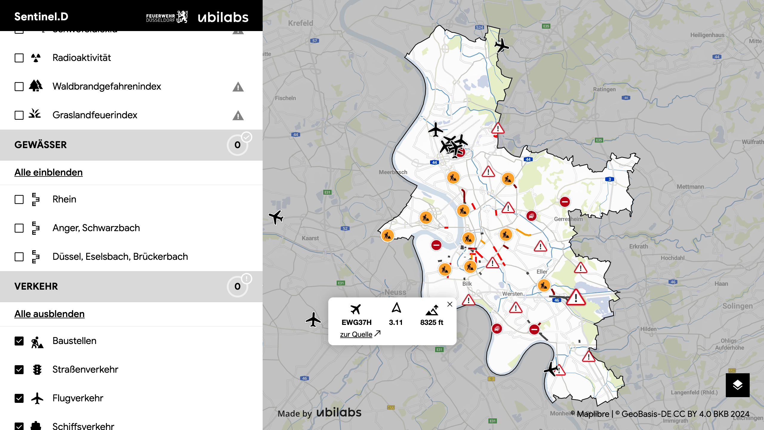Image resolution: width=764 pixels, height=430 pixels.
Task: Select the no-entry road closure marker near Gerresheim
Action: (565, 202)
